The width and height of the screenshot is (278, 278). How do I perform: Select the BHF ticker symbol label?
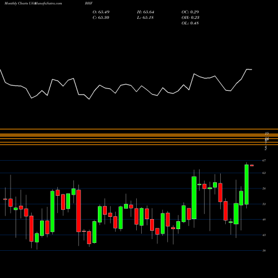click(88, 3)
